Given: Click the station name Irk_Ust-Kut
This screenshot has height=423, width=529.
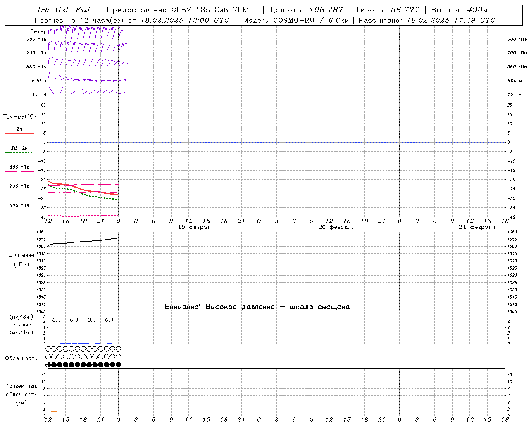Looking at the screenshot, I should 64,10.
